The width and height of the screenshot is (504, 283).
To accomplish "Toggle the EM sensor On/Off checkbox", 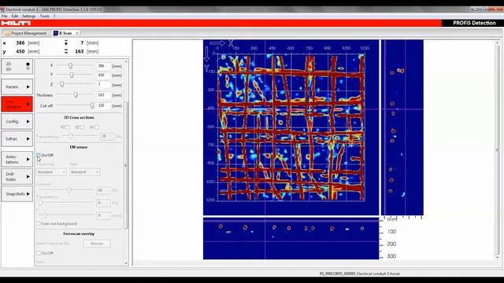I will tap(39, 156).
